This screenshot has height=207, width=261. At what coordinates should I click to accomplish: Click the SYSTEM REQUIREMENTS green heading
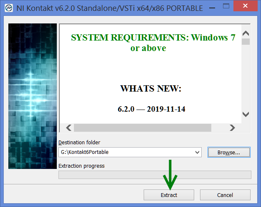point(153,43)
